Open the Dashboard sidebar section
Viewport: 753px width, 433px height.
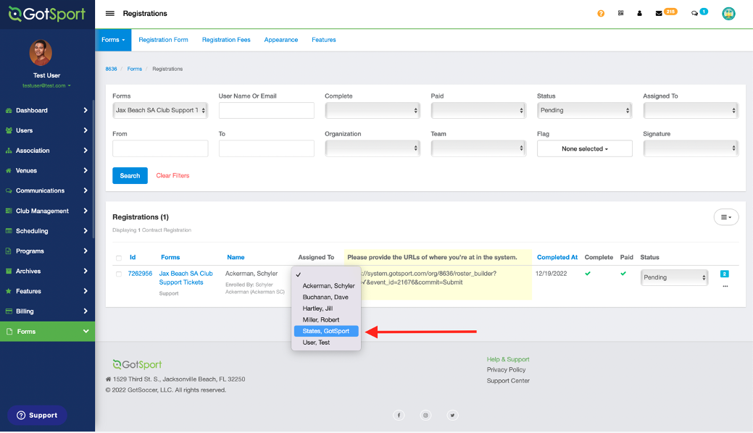(x=47, y=110)
